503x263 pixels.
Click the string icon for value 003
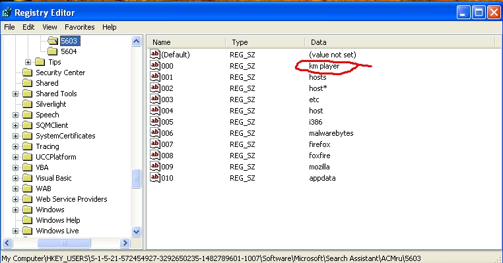155,99
